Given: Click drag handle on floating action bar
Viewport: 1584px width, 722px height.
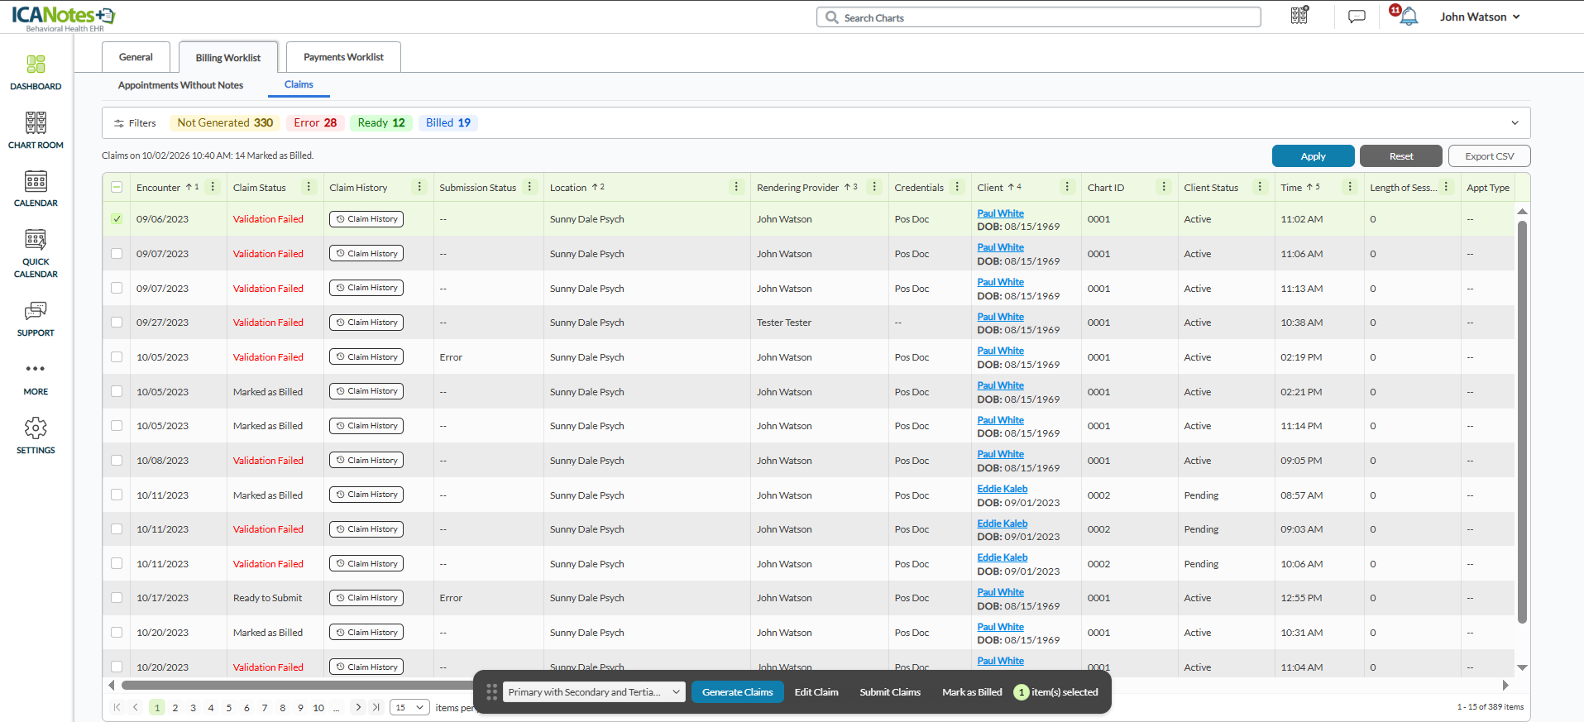Looking at the screenshot, I should [x=491, y=692].
